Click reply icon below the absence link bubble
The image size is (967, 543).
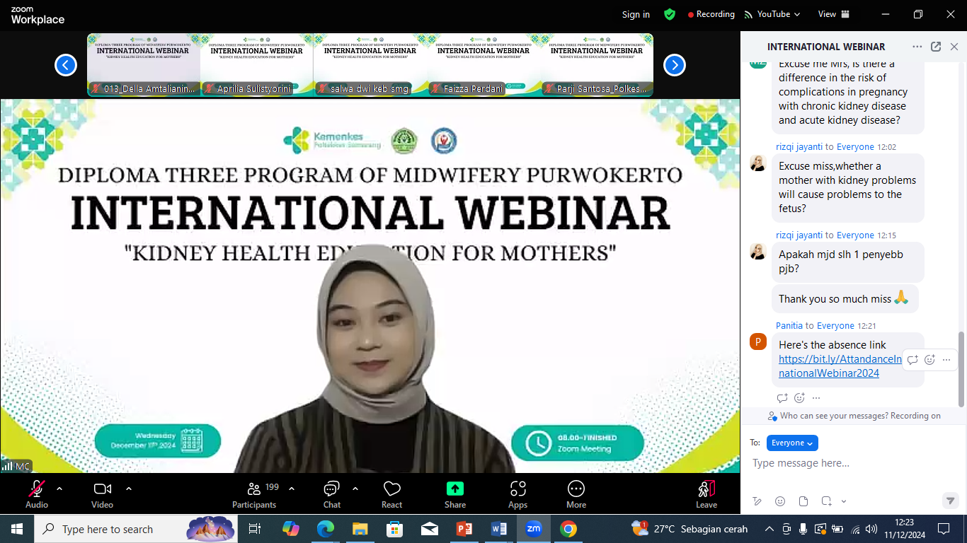(x=782, y=398)
